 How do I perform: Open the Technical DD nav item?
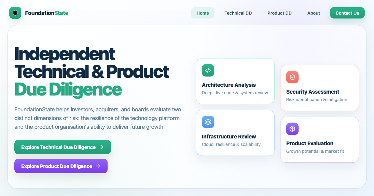(x=238, y=13)
